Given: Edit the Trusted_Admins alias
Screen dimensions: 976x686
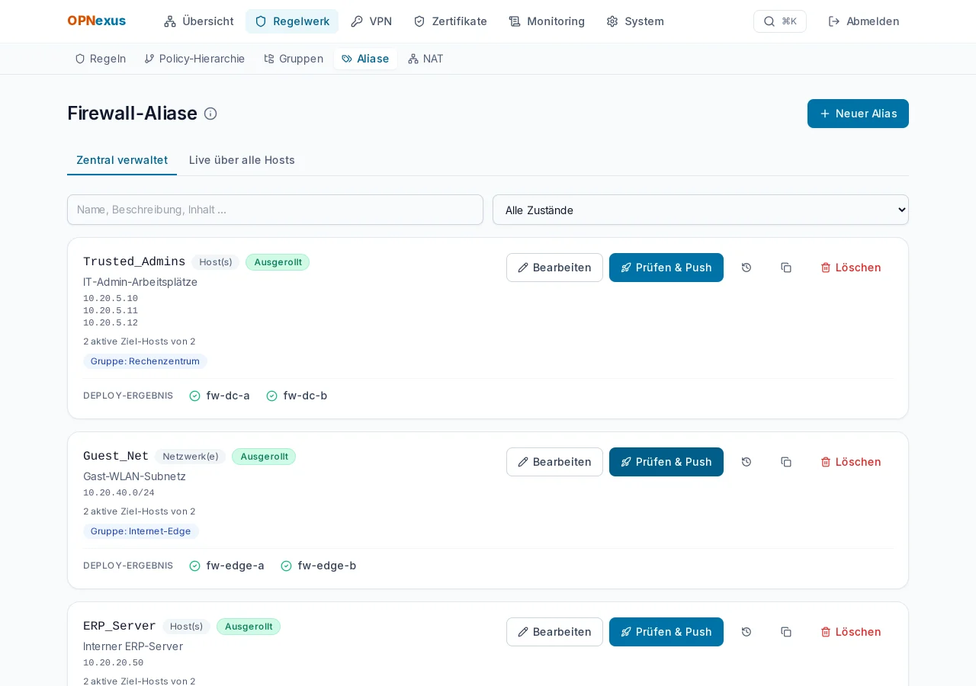Looking at the screenshot, I should [x=554, y=268].
